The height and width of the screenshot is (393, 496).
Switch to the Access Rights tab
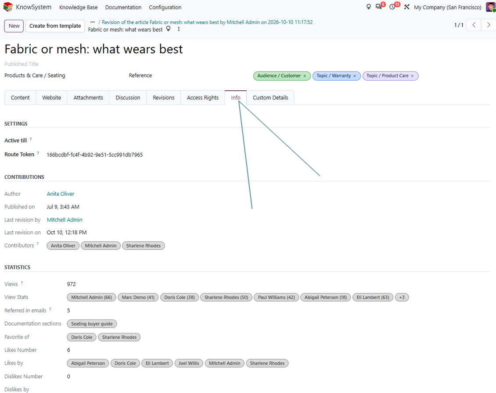pos(203,98)
